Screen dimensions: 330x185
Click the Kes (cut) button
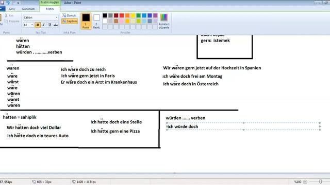point(9,15)
